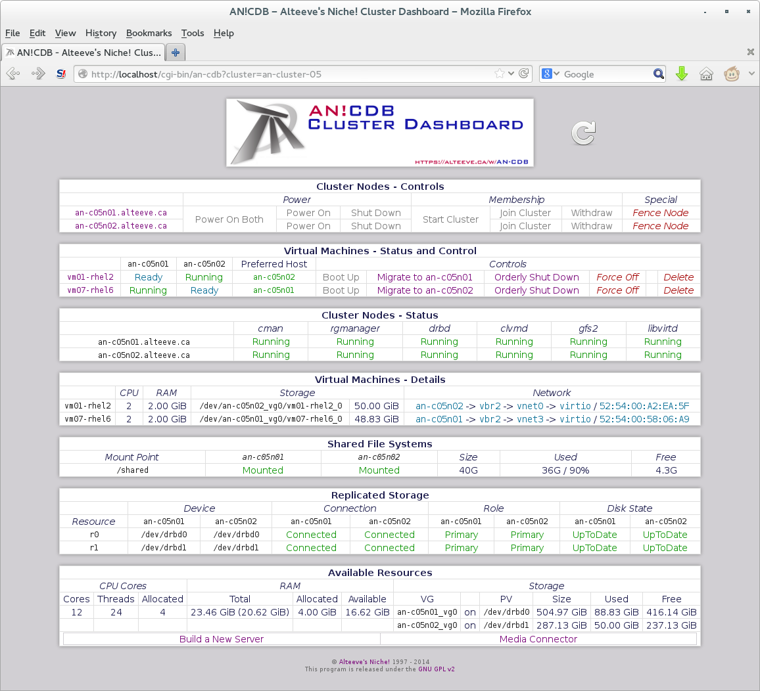This screenshot has width=760, height=691.
Task: Fence Node for an-c05n01.alteeve.ca
Action: pyautogui.click(x=661, y=213)
